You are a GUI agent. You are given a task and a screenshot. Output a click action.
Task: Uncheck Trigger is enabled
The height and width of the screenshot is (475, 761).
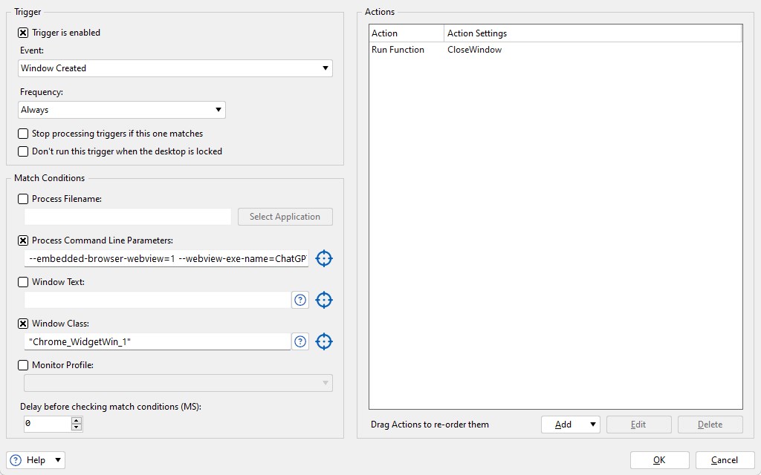[23, 33]
